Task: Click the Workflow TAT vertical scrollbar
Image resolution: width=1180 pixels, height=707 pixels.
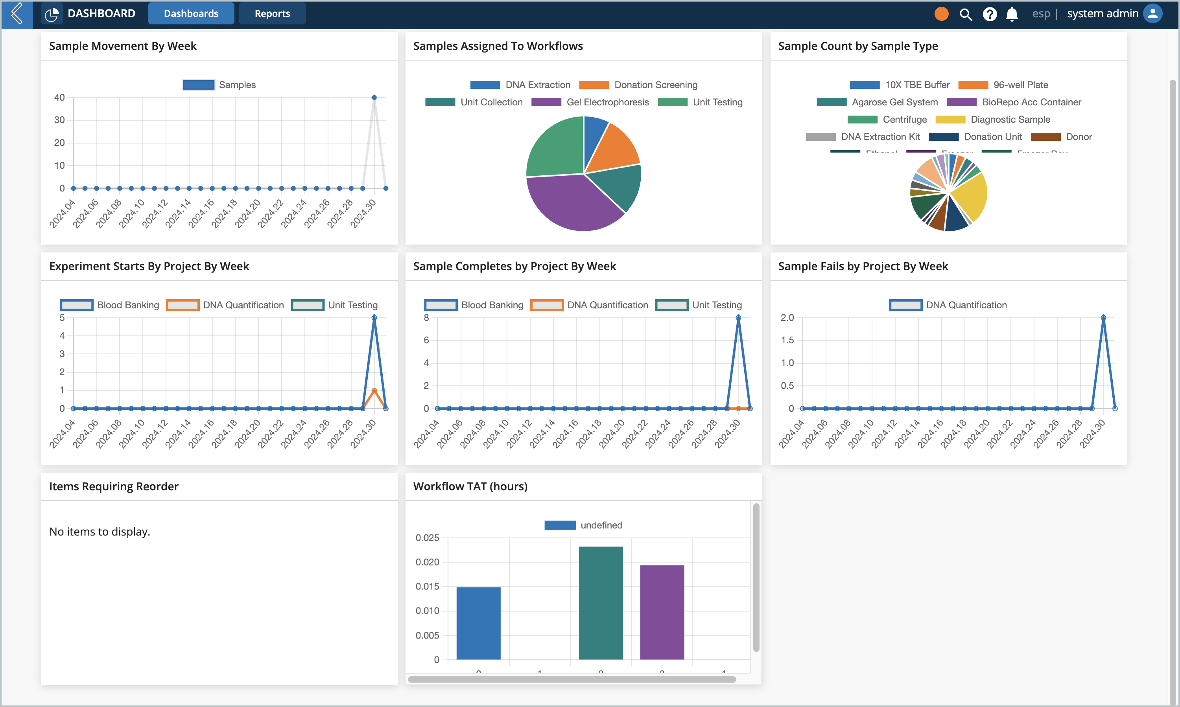Action: pos(756,577)
